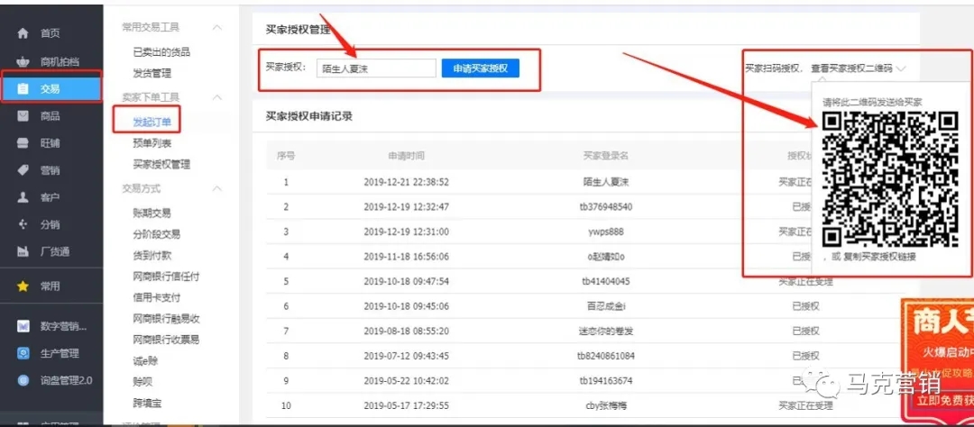974x427 pixels.
Task: Click the 常用 star icon
Action: point(23,286)
